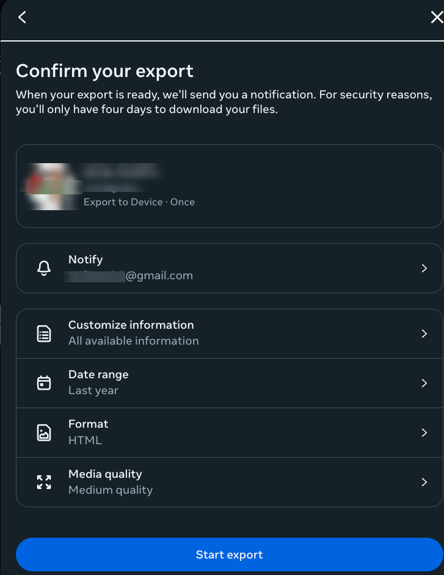Change the export format from HTML
This screenshot has width=444, height=575.
click(x=229, y=432)
